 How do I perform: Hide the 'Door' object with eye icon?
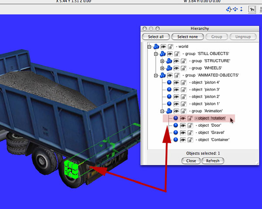[x=183, y=125]
